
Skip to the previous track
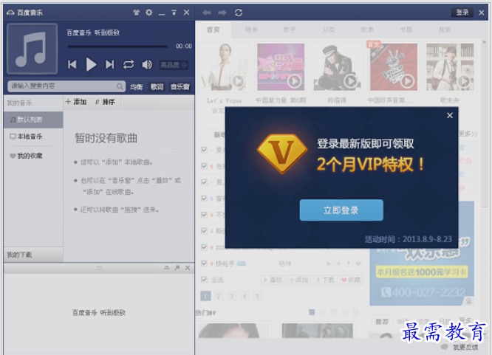pos(72,65)
